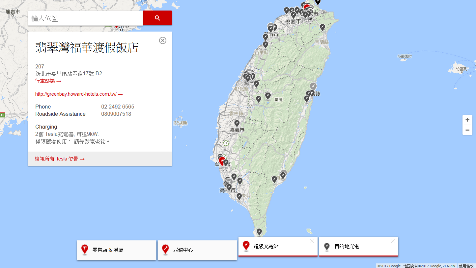Toggle the 超級充電站 filter

[278, 246]
